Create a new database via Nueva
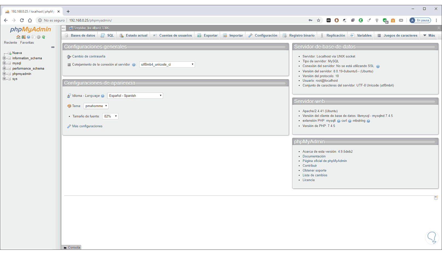Image resolution: width=442 pixels, height=255 pixels. [17, 53]
